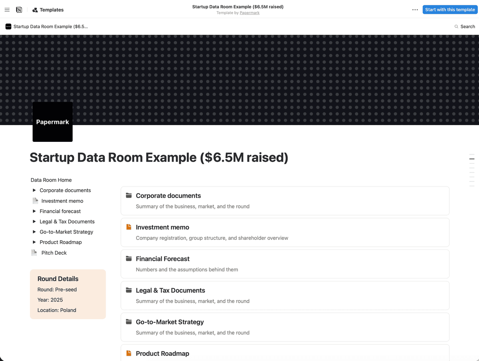Viewport: 479px width, 361px height.
Task: Click the Round Details heading
Action: 58,279
